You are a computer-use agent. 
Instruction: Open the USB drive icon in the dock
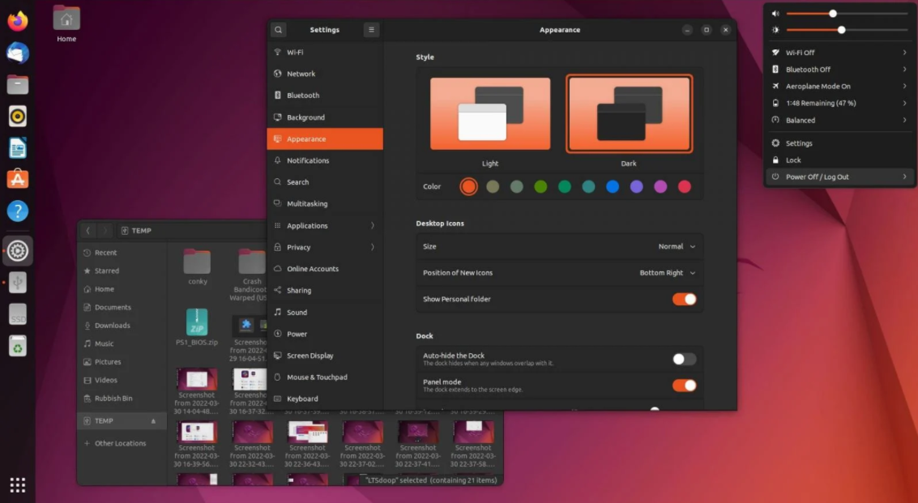click(18, 283)
